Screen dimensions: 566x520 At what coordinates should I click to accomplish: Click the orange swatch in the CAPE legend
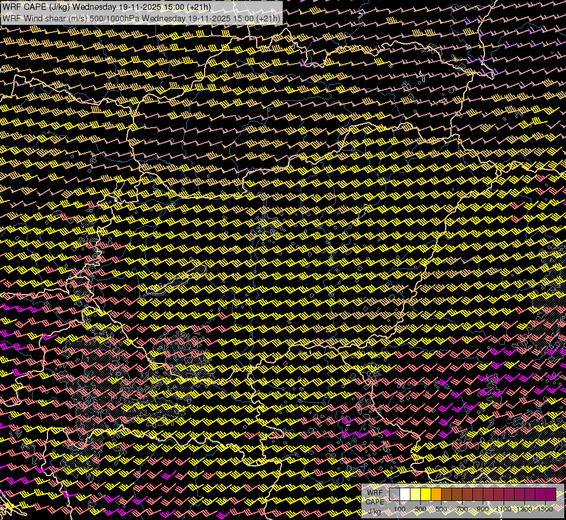click(x=436, y=494)
